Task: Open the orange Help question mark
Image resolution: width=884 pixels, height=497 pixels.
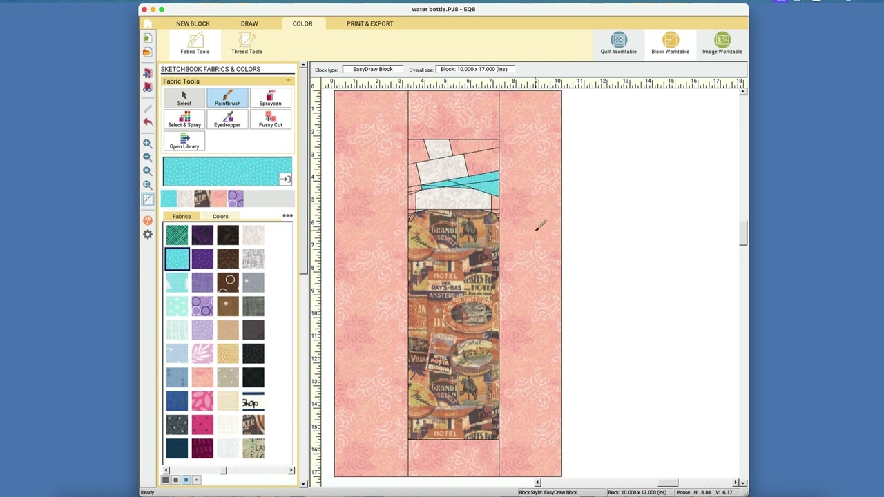Action: tap(147, 221)
